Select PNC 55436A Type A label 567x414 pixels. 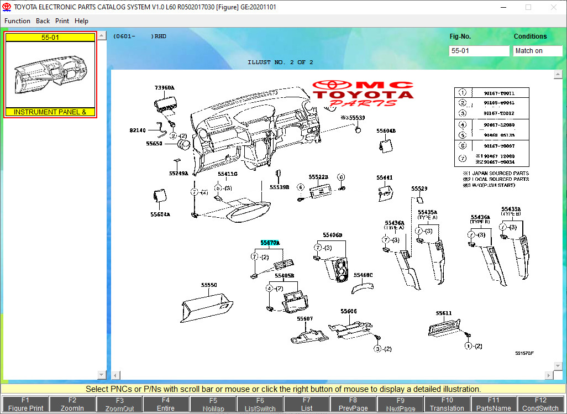pyautogui.click(x=395, y=223)
